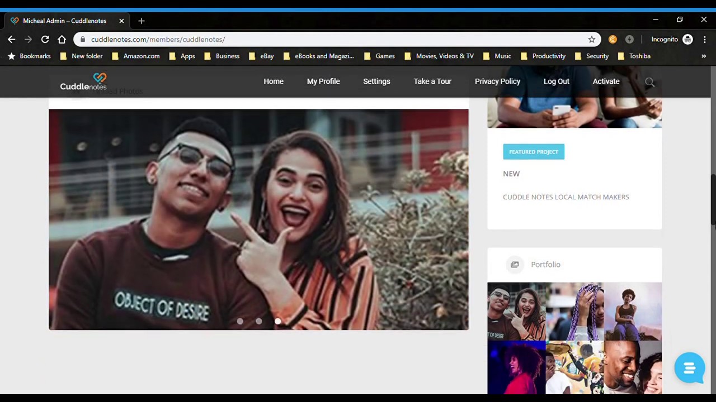Open portfolio thumbnail with curly hair silhouette
Viewport: 716px width, 402px height.
516,368
